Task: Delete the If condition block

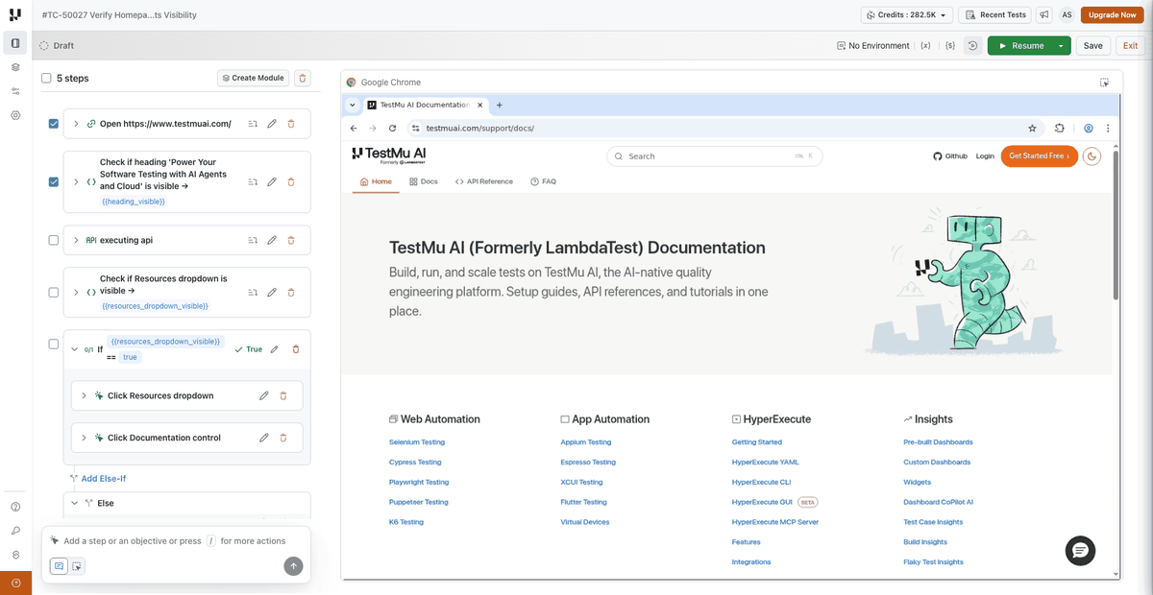Action: pyautogui.click(x=295, y=349)
